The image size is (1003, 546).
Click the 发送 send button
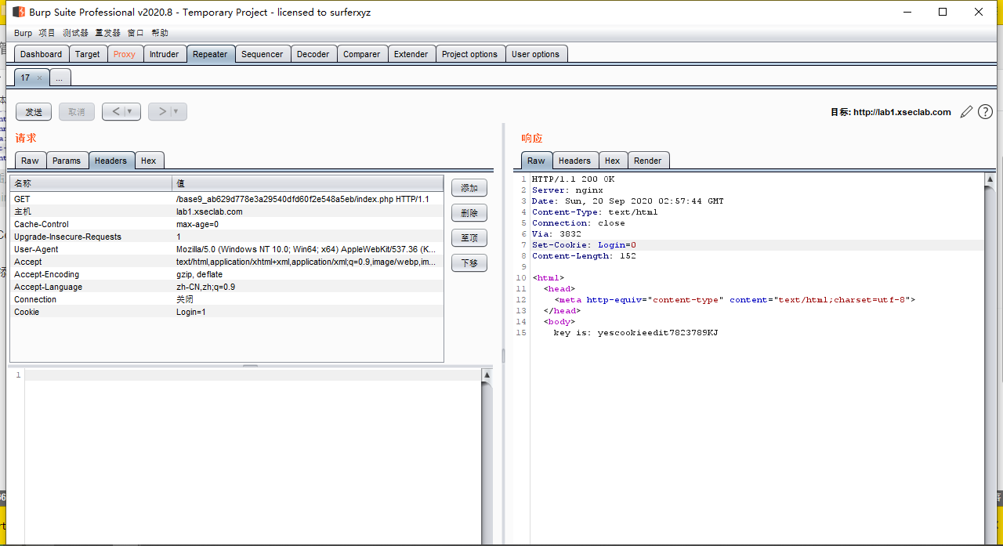point(34,112)
